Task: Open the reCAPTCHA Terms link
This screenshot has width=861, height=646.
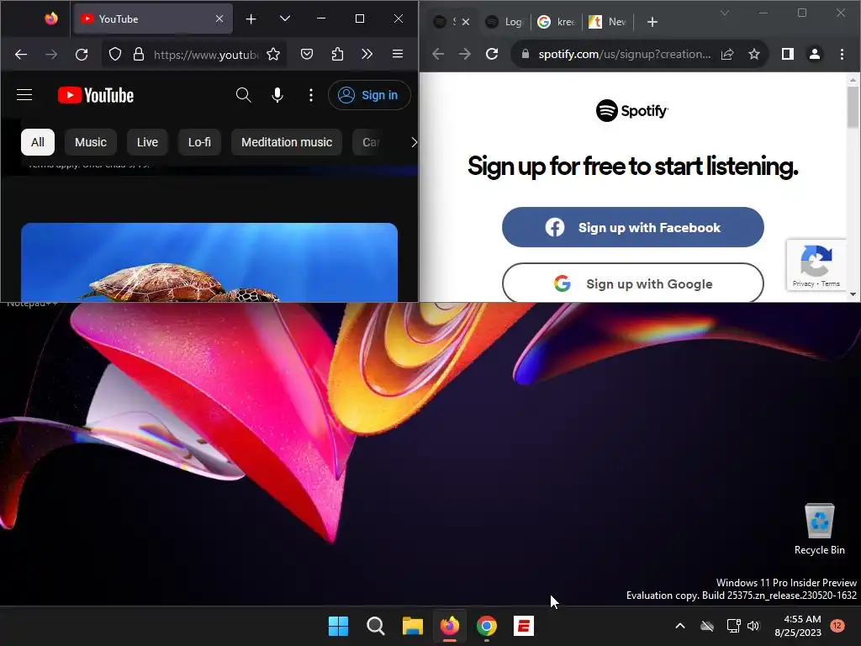Action: coord(830,284)
